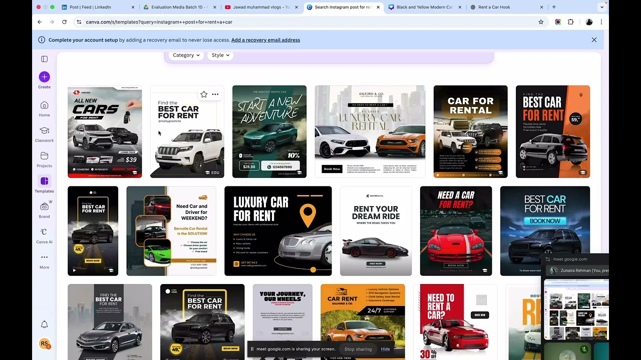View site information icon in address bar
641x360 pixels.
[79, 22]
